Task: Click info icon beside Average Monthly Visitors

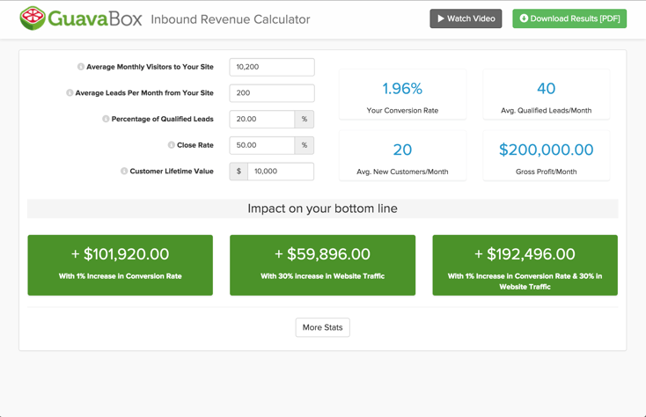Action: 81,67
